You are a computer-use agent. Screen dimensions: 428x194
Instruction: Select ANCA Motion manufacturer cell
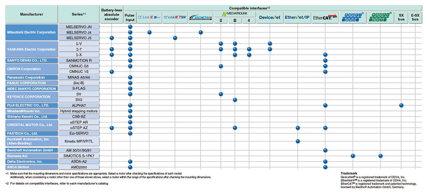pyautogui.click(x=32, y=167)
